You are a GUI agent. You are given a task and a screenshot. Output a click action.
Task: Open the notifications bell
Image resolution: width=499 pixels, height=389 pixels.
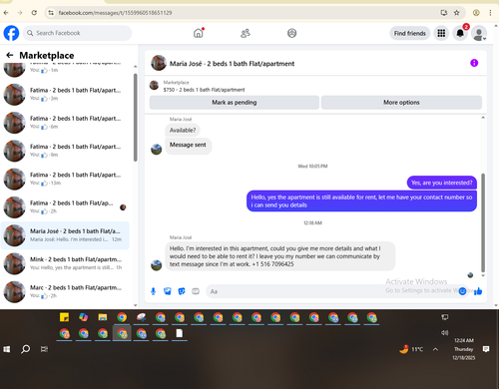point(460,33)
